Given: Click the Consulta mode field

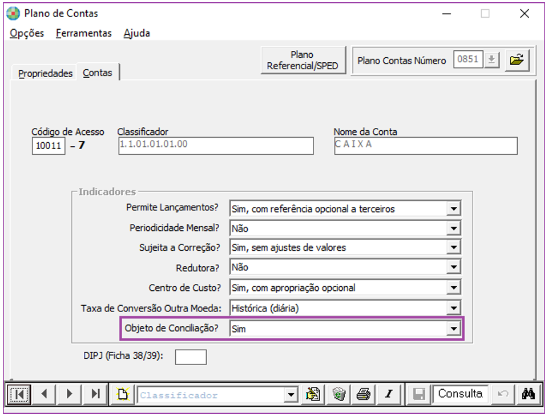Looking at the screenshot, I should pyautogui.click(x=460, y=394).
